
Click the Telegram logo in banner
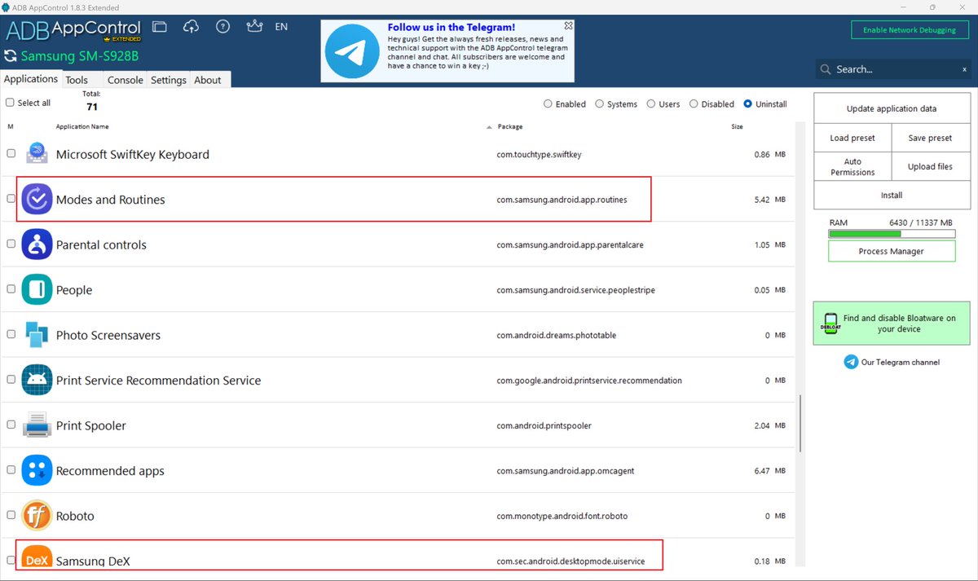pos(351,51)
